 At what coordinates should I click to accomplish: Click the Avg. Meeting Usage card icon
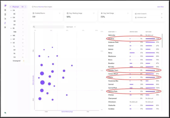tap(68, 13)
